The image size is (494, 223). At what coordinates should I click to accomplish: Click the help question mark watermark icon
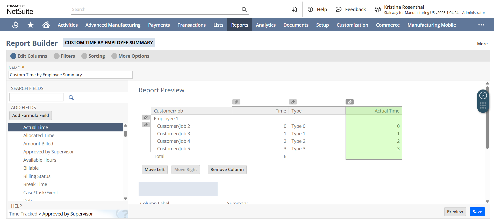(122, 214)
